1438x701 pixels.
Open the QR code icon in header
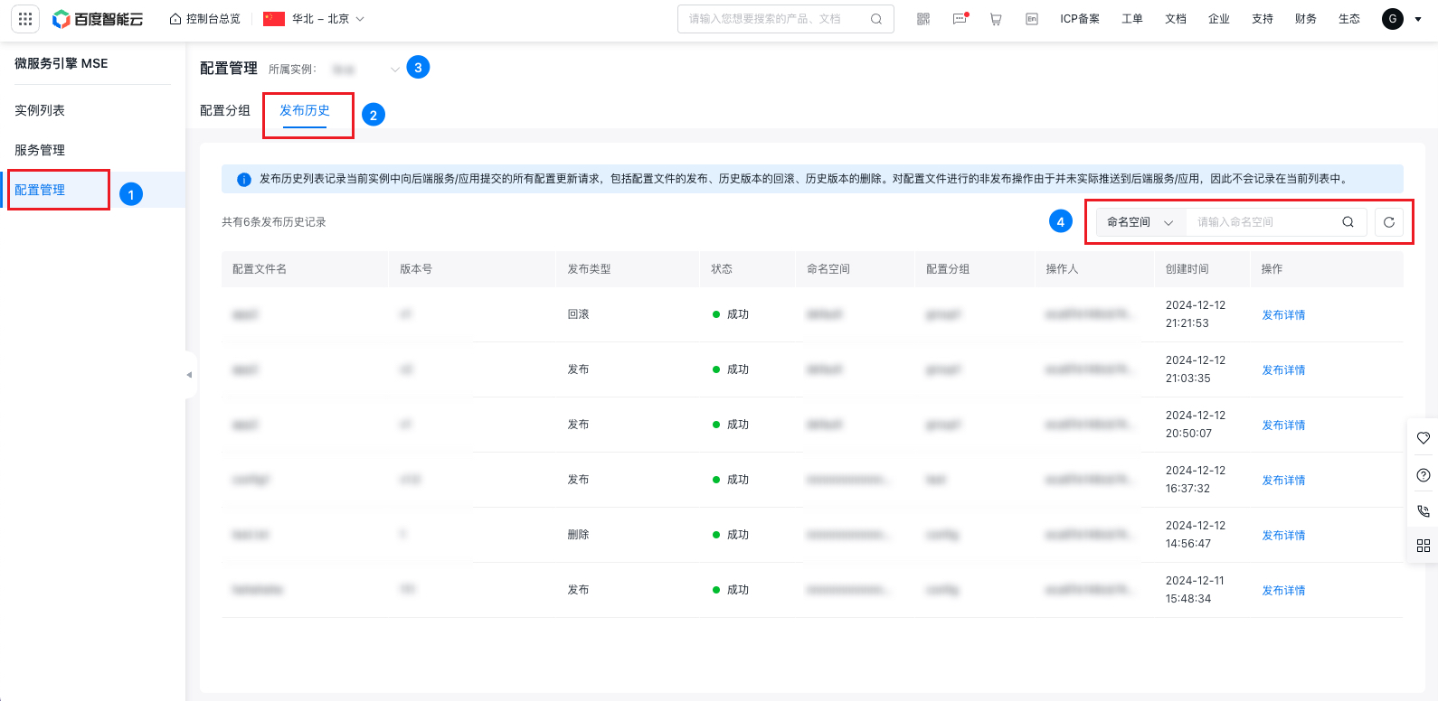pos(923,19)
